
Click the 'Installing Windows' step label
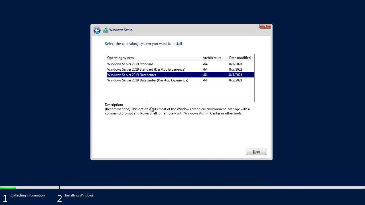tap(79, 195)
